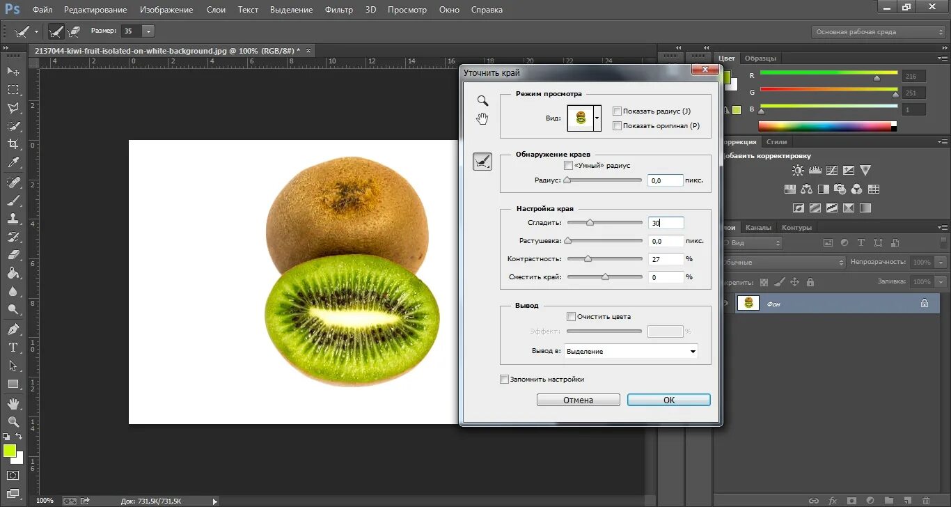The width and height of the screenshot is (951, 507).
Task: Enable «Умный» радиус checkbox
Action: point(568,166)
